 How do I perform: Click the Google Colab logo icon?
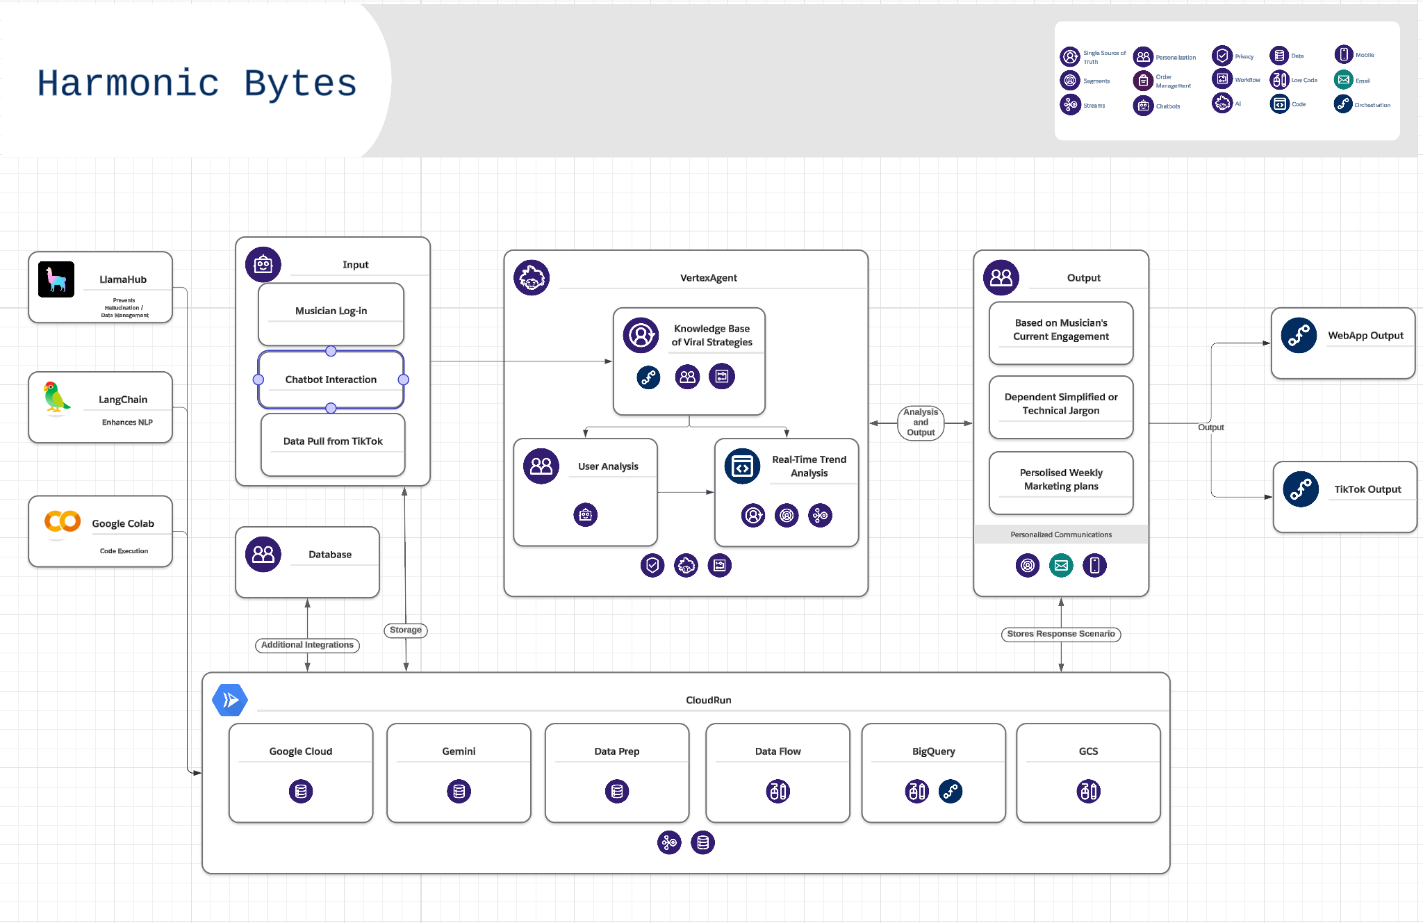click(x=63, y=521)
